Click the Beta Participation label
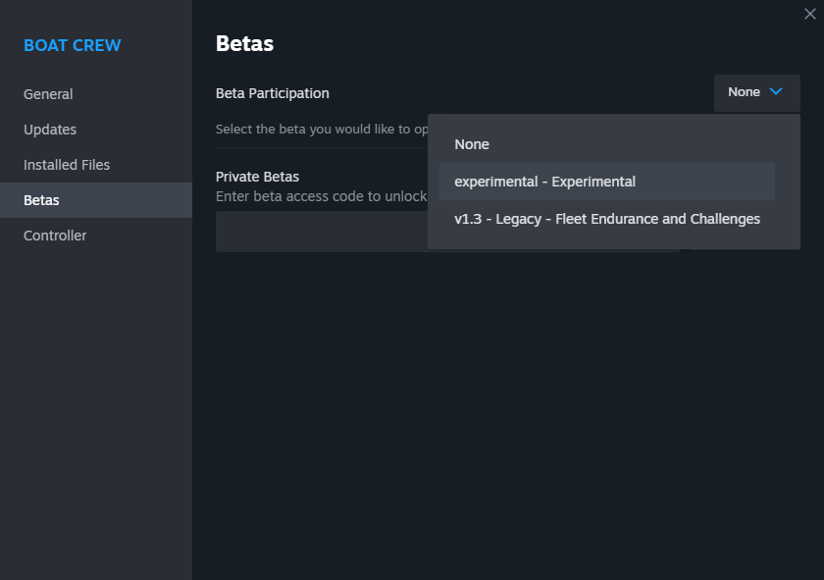824x580 pixels. (x=273, y=93)
